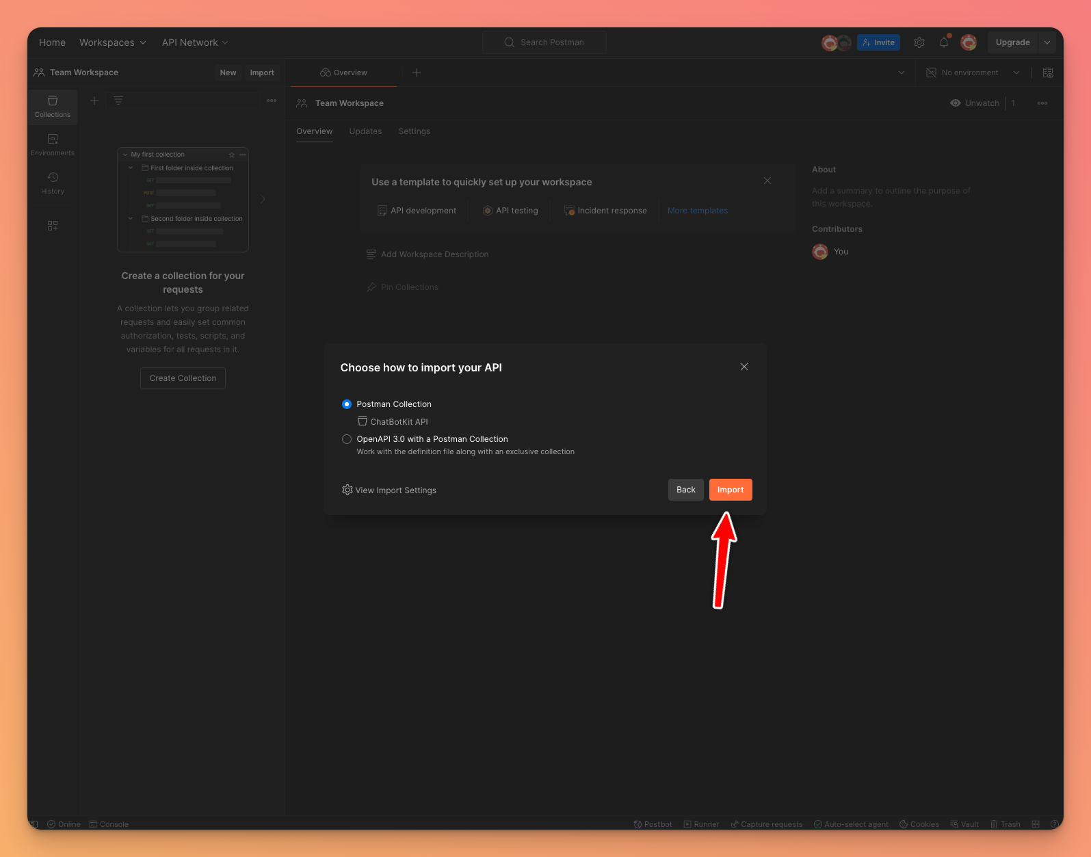Expand the Workspaces dropdown menu
1091x857 pixels.
click(113, 42)
